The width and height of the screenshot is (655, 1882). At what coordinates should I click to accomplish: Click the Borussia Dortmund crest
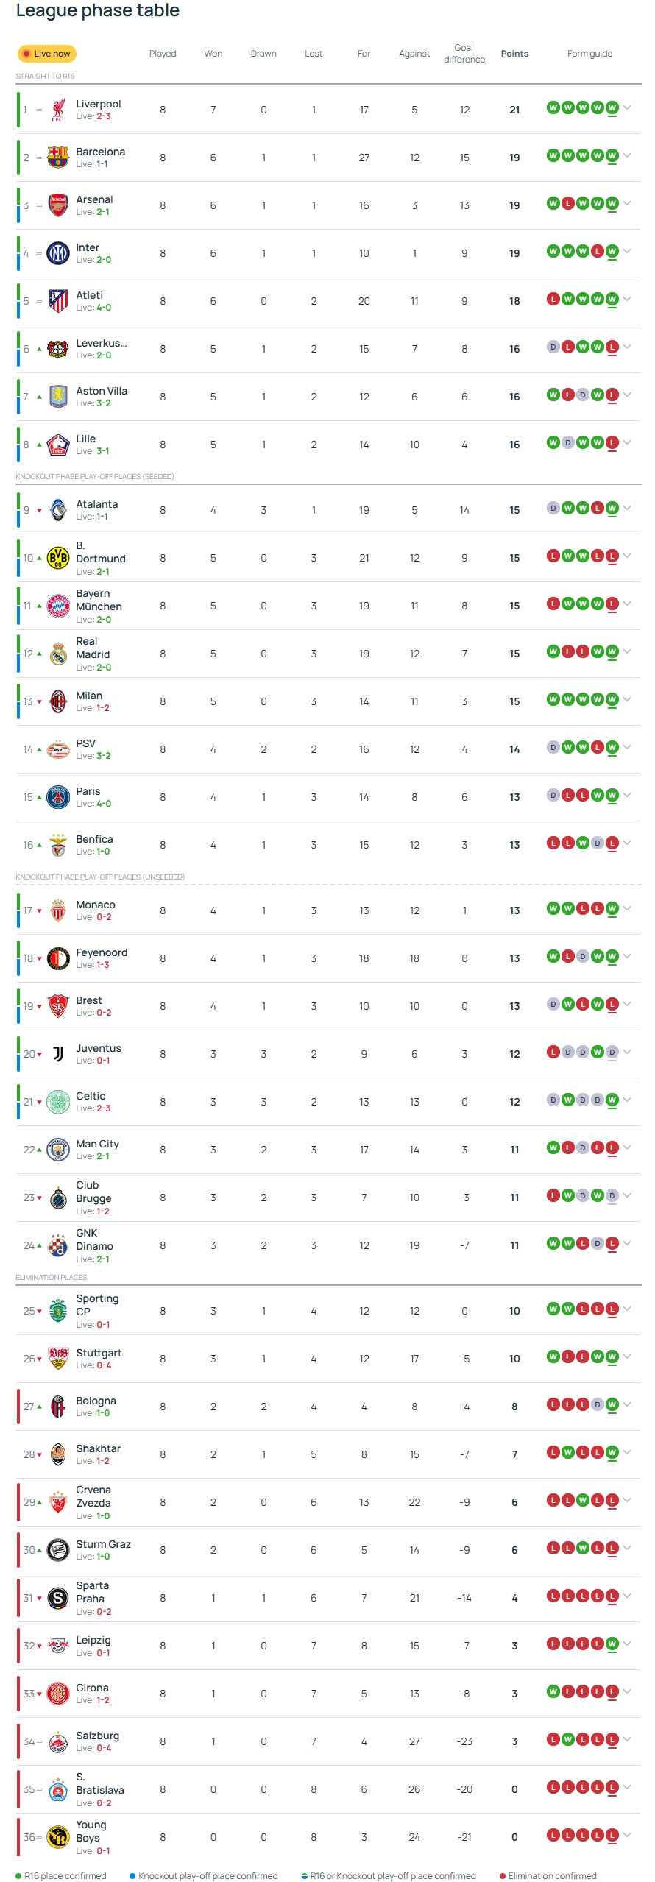pos(58,558)
